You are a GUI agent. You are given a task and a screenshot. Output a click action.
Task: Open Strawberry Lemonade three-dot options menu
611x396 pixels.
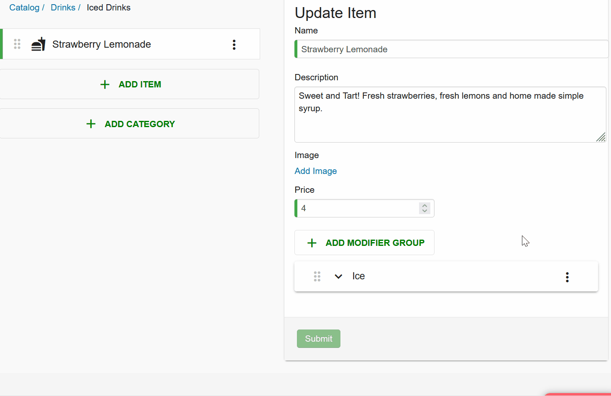(234, 45)
